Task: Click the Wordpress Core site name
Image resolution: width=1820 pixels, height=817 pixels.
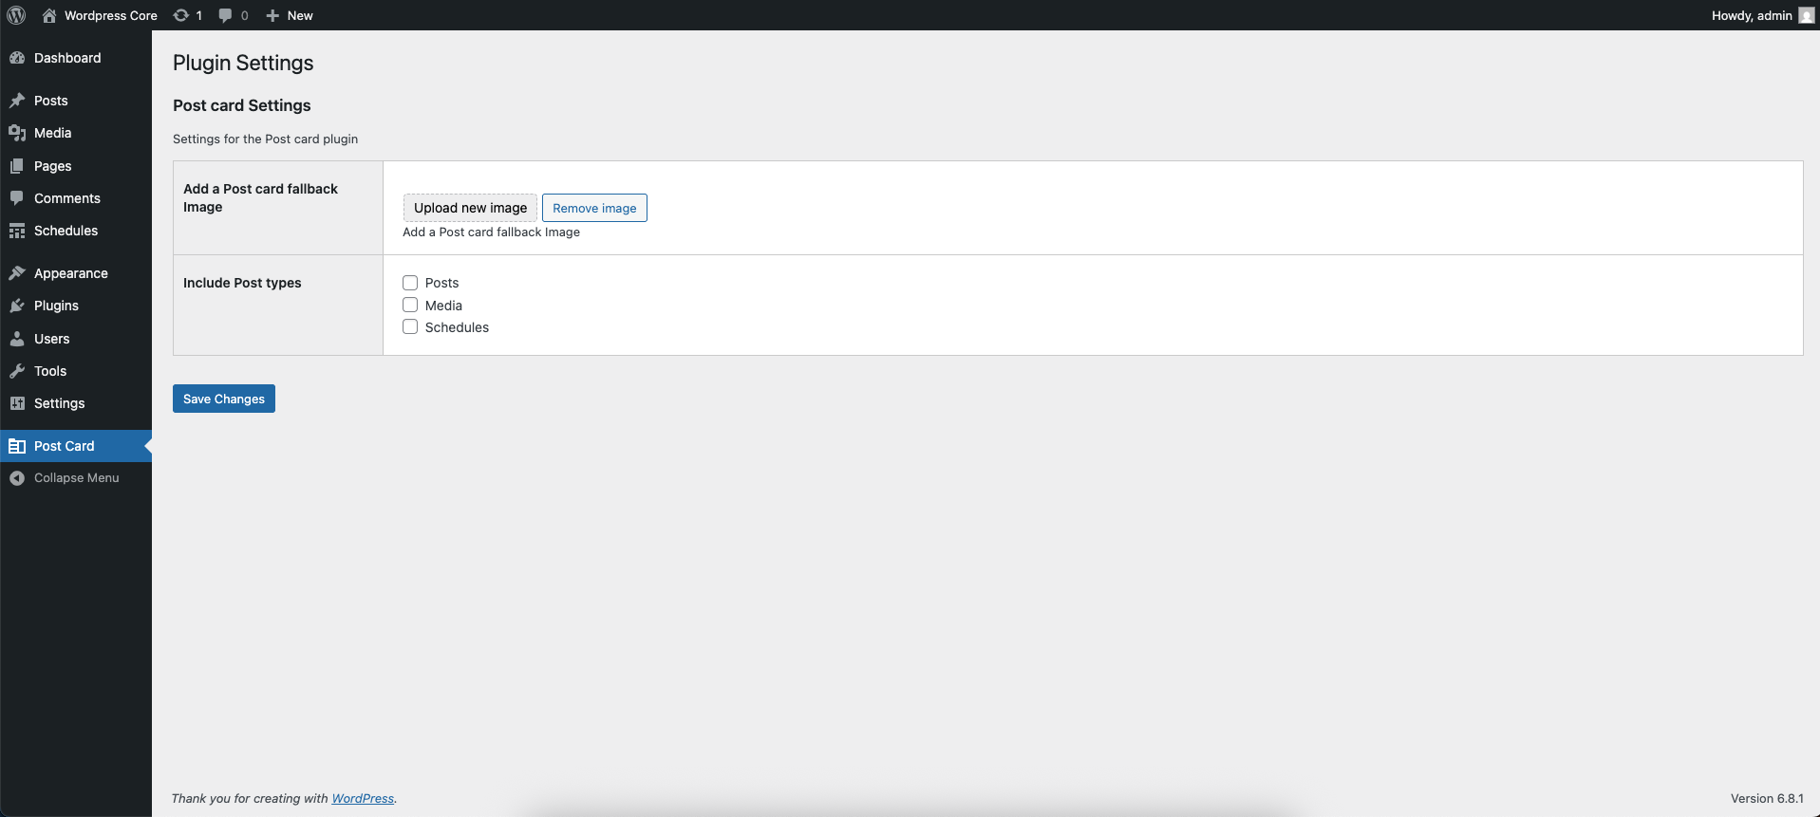Action: (x=111, y=15)
